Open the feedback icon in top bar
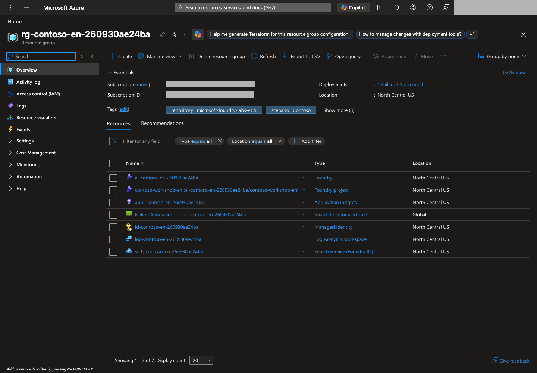The width and height of the screenshot is (537, 373). point(446,7)
